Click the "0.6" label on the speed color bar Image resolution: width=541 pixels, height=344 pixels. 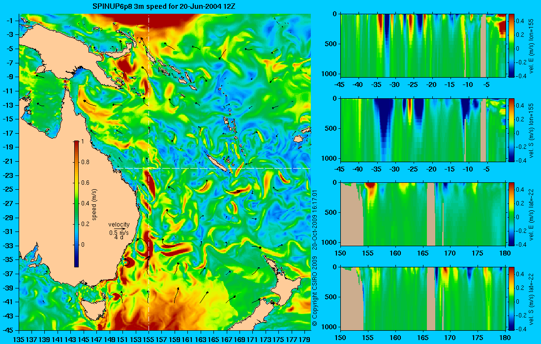point(85,183)
